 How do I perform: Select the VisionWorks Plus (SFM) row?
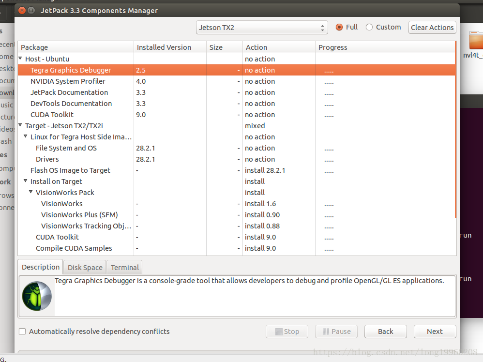pos(236,215)
